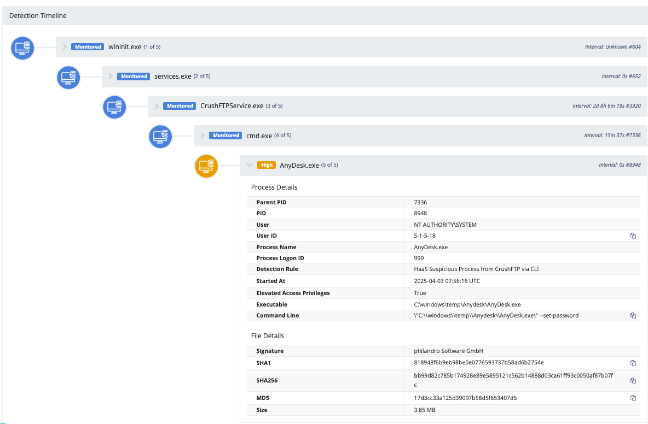648x424 pixels.
Task: Select the services.exe process name
Action: click(173, 76)
